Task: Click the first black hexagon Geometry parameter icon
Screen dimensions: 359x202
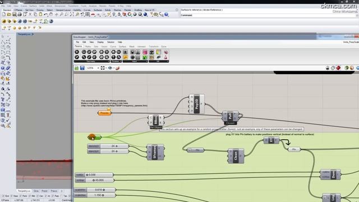Action: (x=77, y=52)
